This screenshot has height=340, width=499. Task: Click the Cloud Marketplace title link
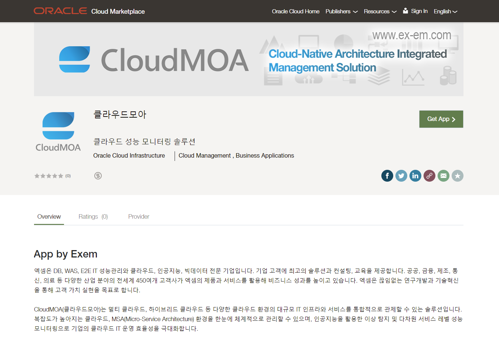(x=118, y=11)
